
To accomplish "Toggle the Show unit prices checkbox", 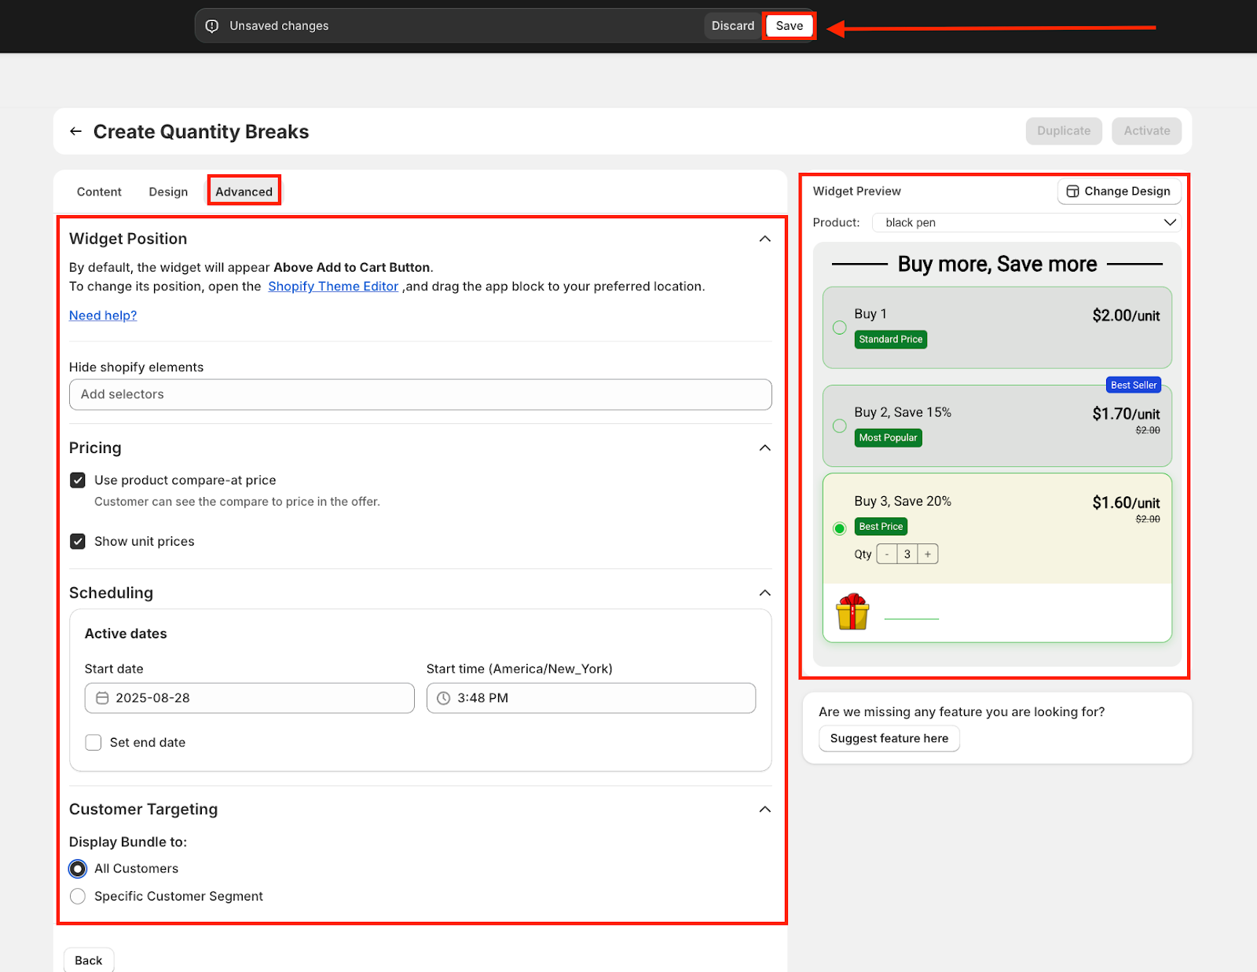I will [x=78, y=541].
